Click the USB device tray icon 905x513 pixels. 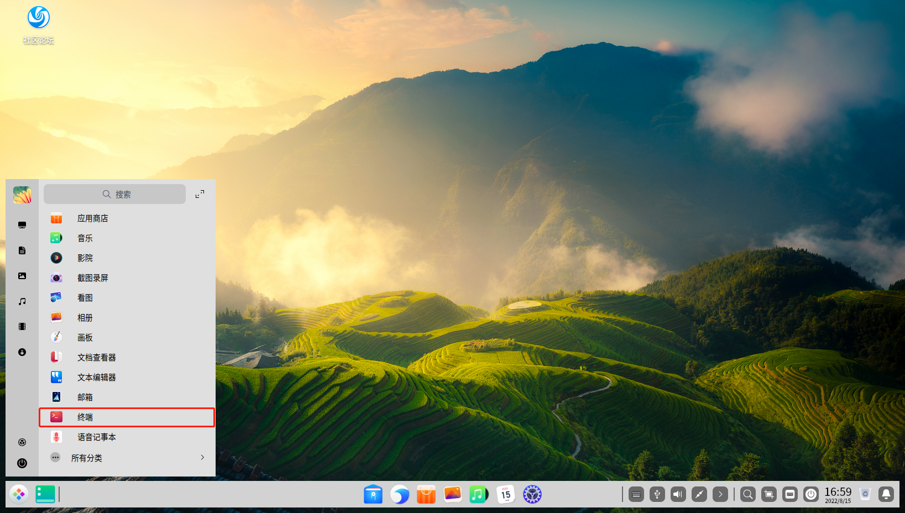657,494
